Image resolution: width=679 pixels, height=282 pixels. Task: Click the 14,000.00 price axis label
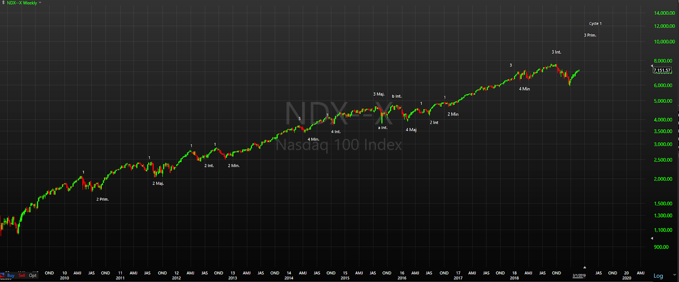tap(665, 13)
